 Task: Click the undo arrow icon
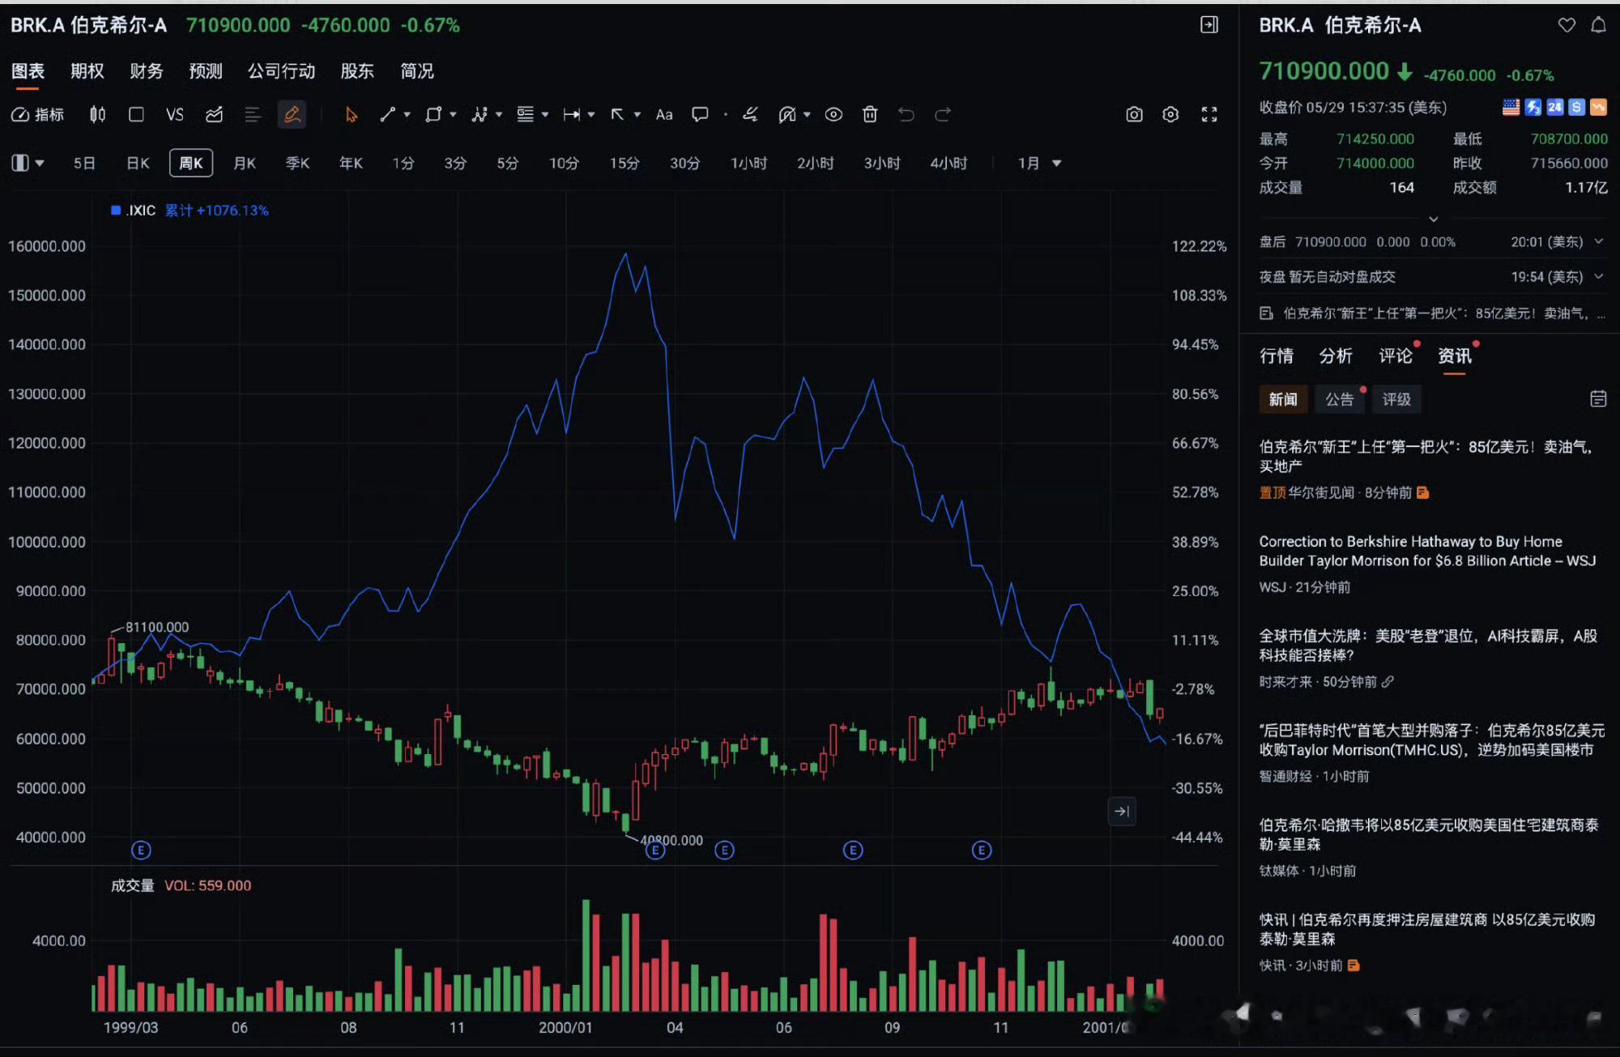pos(906,114)
